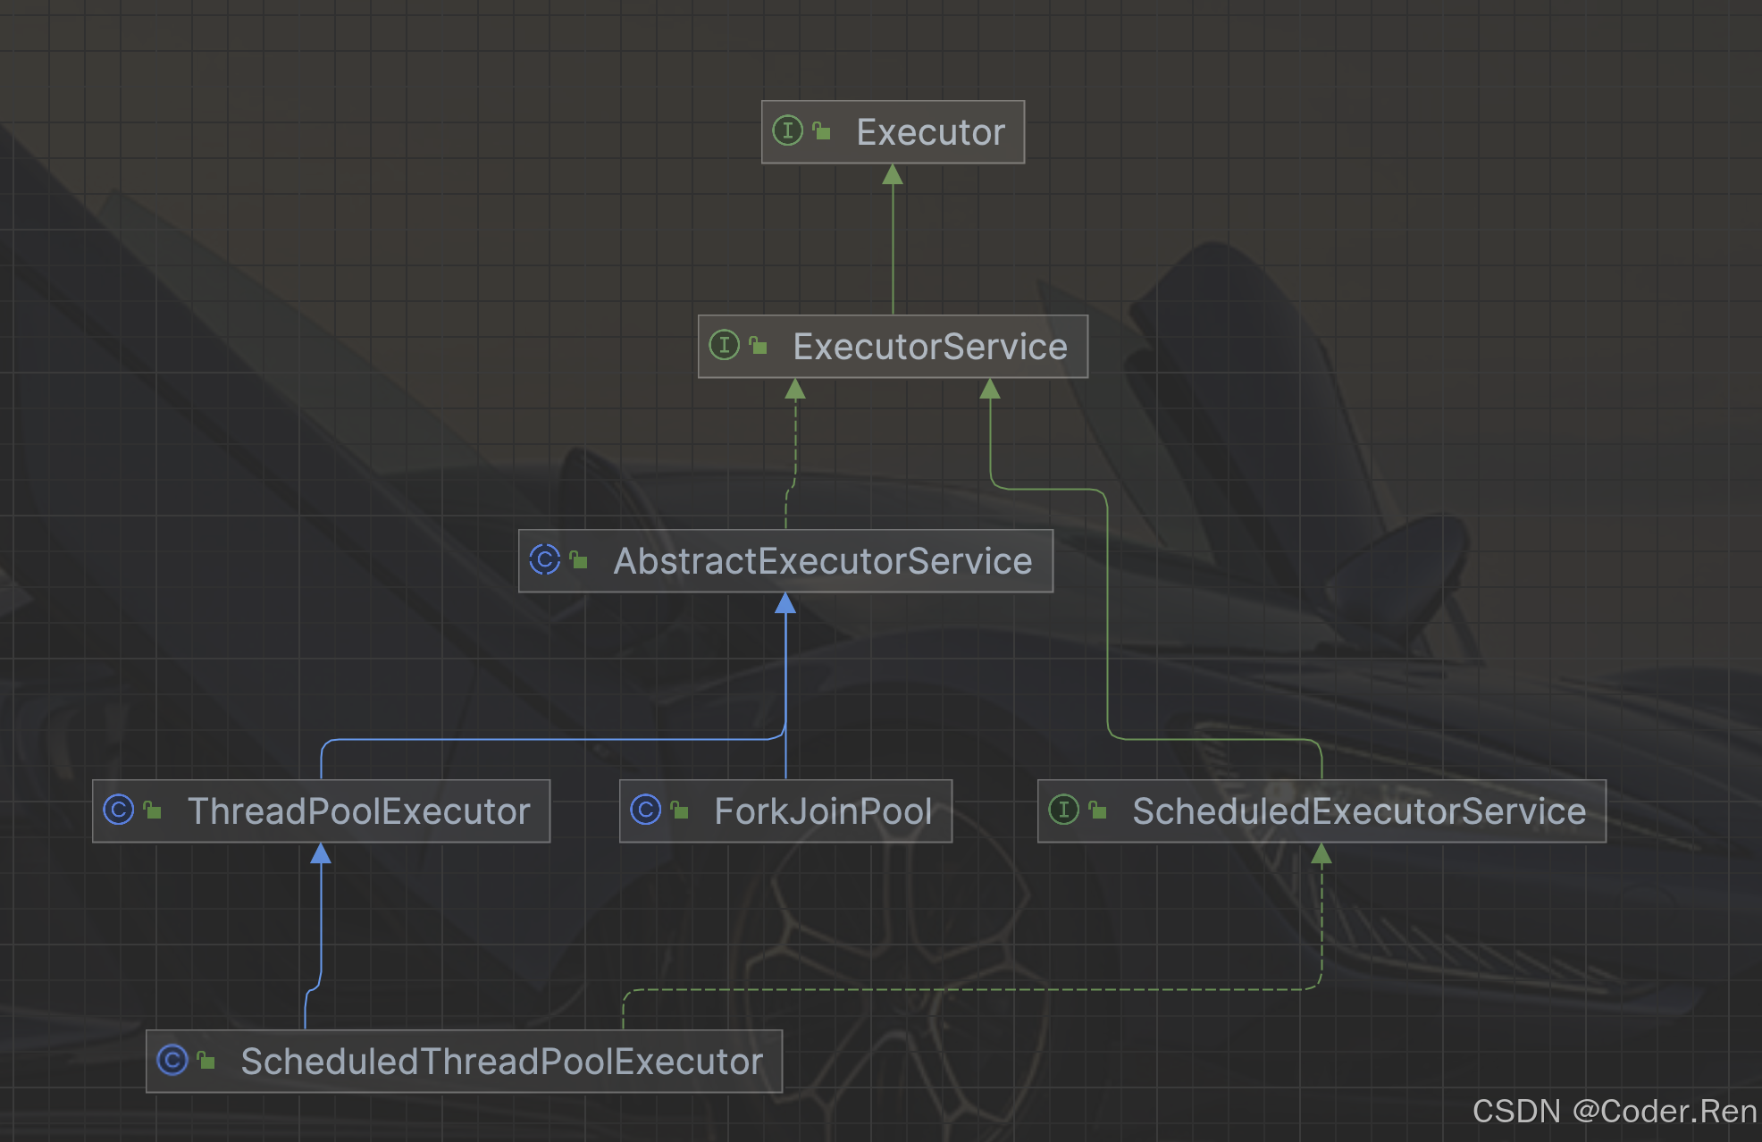Screen dimensions: 1762x1142
Task: Select the ExecutorService interface node
Action: [893, 347]
